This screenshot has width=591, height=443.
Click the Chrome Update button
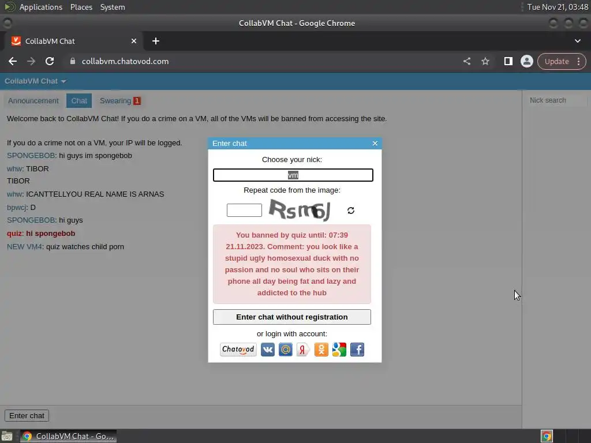(556, 61)
